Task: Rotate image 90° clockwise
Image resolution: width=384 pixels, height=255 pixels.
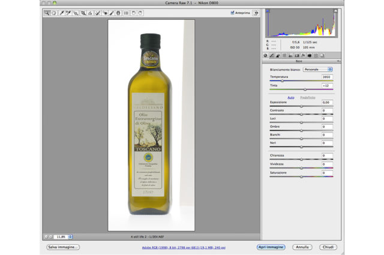Action: click(x=140, y=13)
